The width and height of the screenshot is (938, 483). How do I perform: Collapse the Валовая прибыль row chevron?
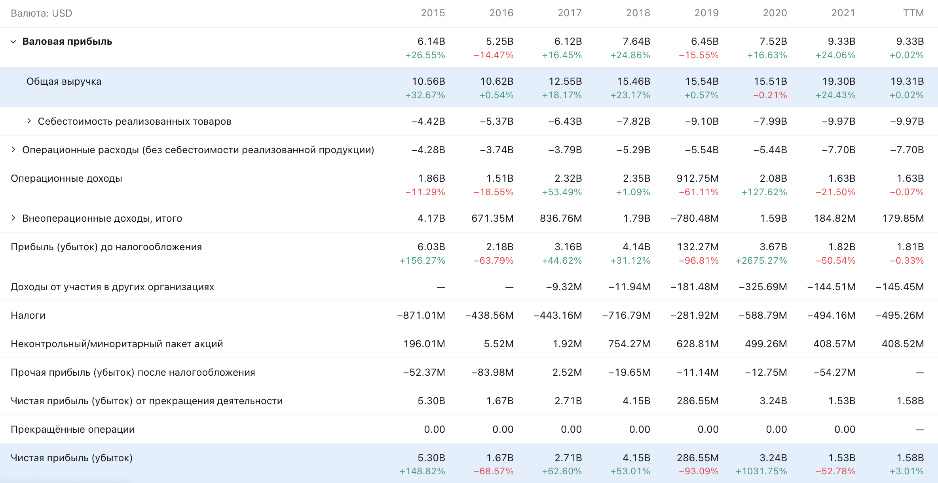[x=13, y=42]
